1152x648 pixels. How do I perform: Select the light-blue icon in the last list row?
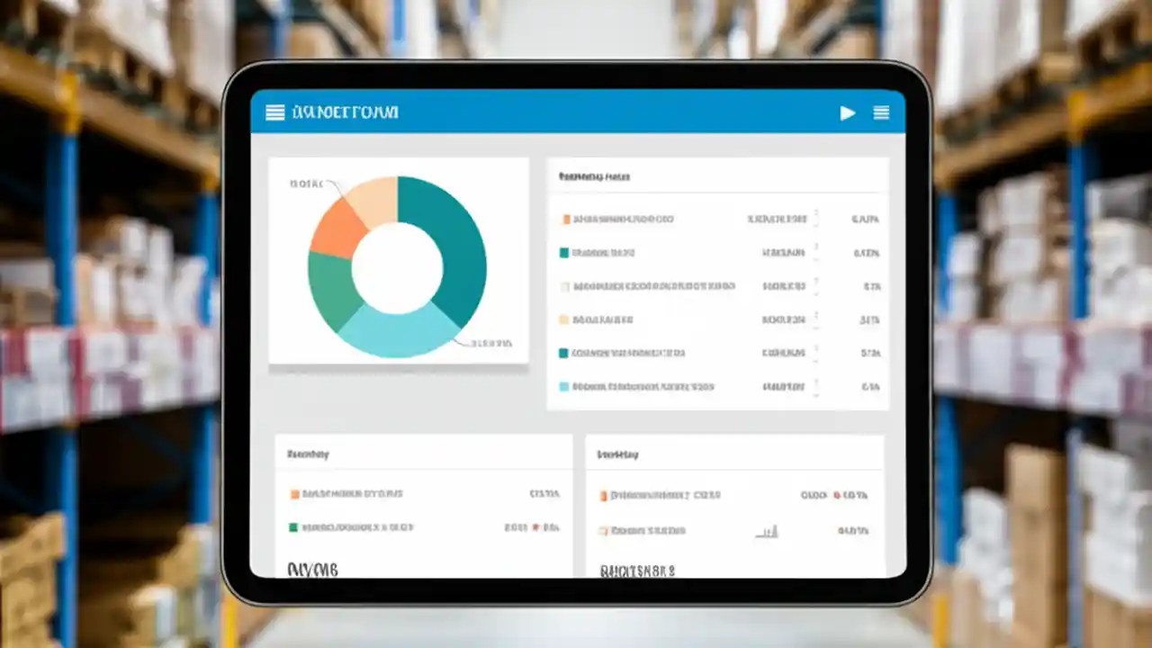click(566, 386)
